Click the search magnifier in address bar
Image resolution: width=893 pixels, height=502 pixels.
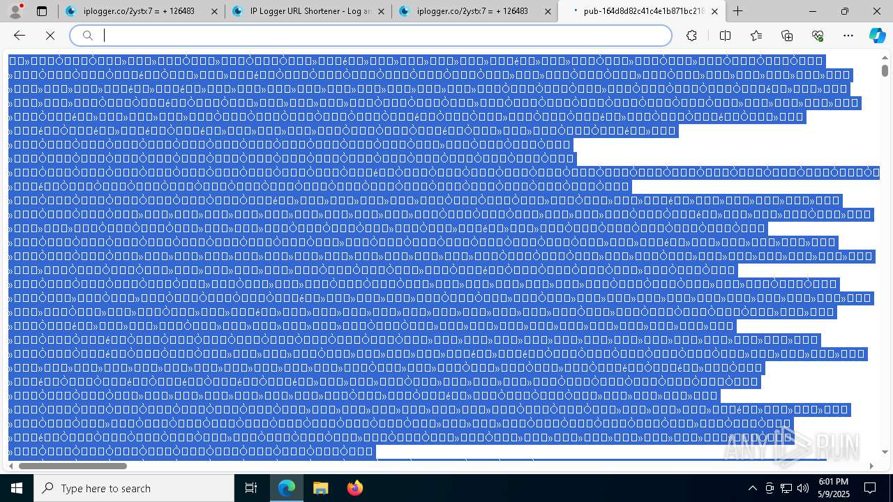click(87, 36)
